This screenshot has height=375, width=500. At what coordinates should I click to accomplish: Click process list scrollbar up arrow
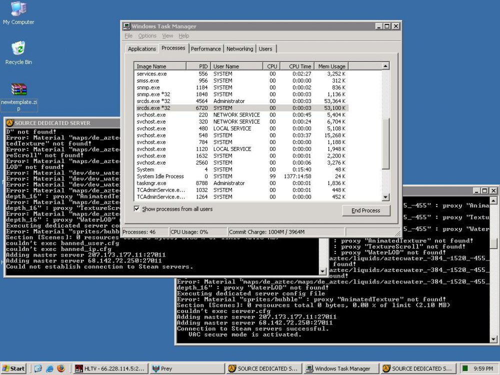385,66
